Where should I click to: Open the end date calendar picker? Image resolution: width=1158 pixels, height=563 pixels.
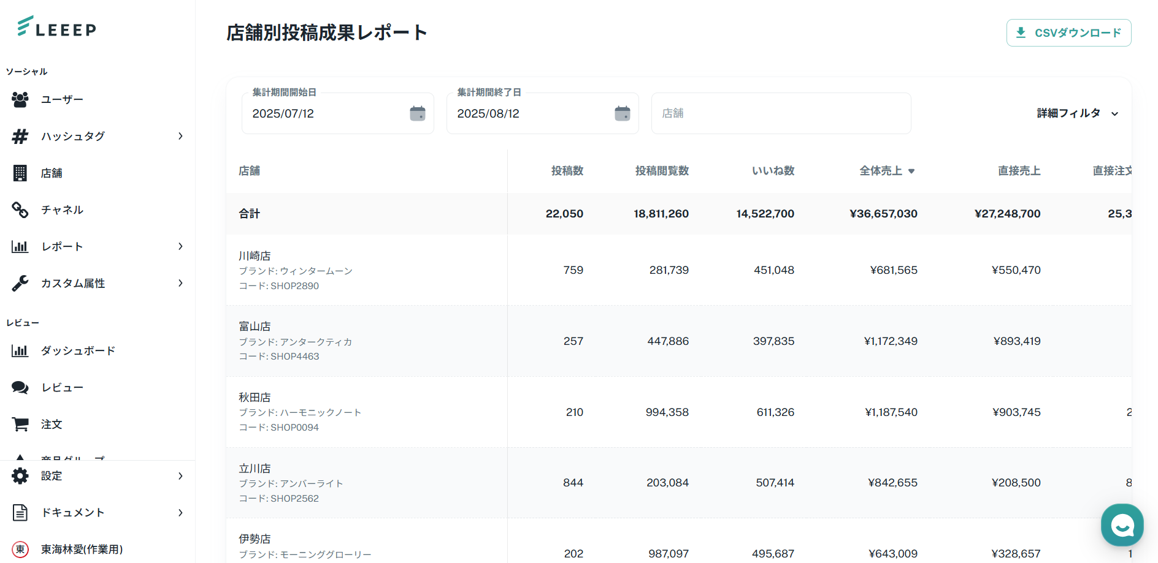click(x=623, y=113)
